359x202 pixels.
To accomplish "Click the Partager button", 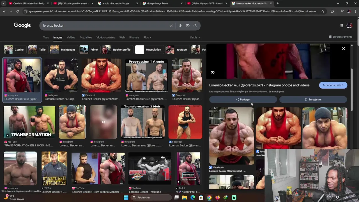I will point(243,100).
